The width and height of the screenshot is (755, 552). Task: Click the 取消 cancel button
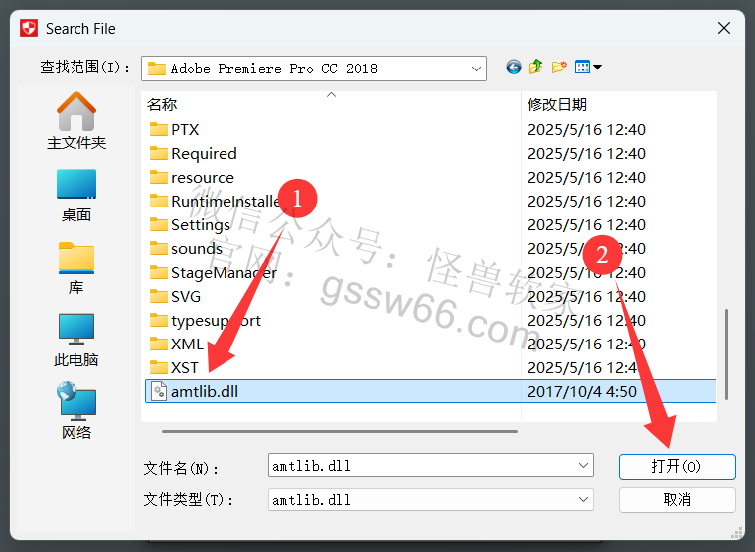(677, 500)
